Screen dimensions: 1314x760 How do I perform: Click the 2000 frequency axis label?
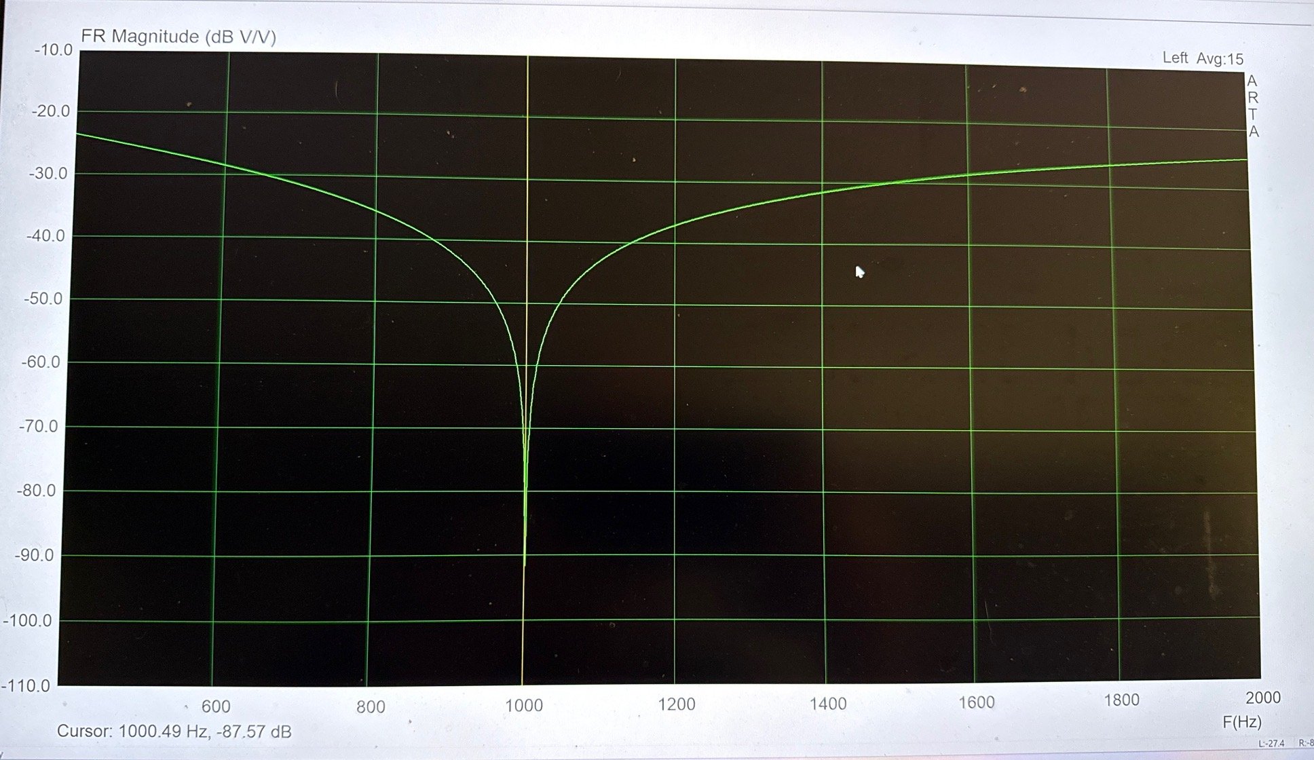[1263, 698]
